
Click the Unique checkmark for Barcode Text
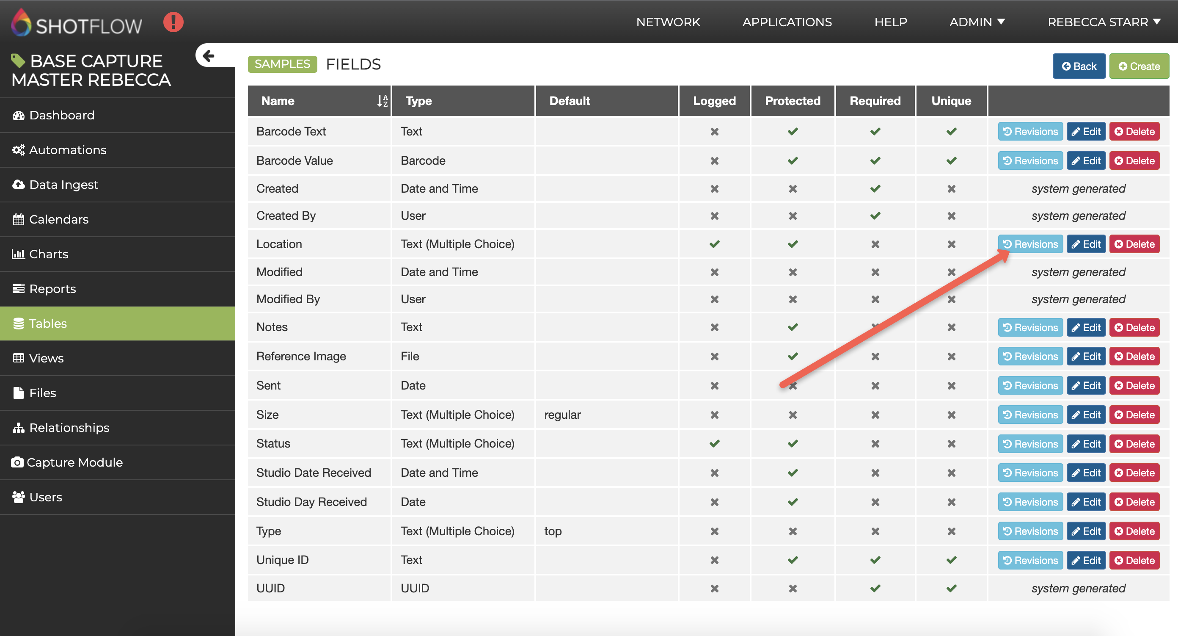click(951, 132)
